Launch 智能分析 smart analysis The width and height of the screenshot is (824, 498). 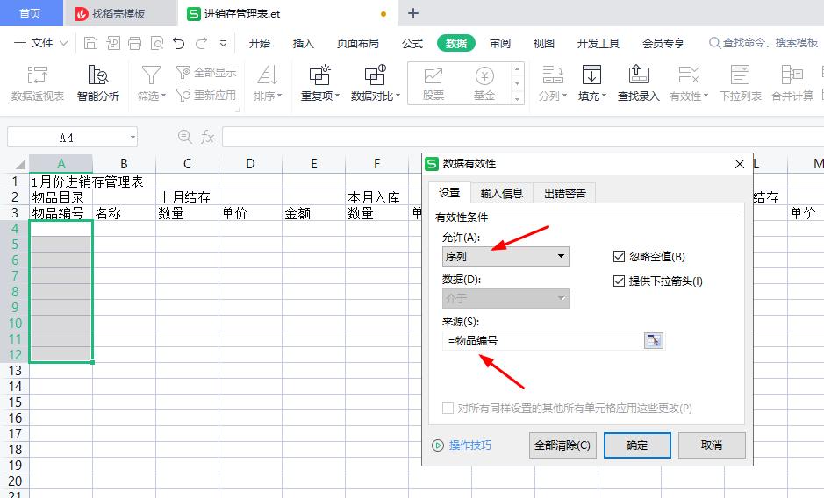(98, 83)
